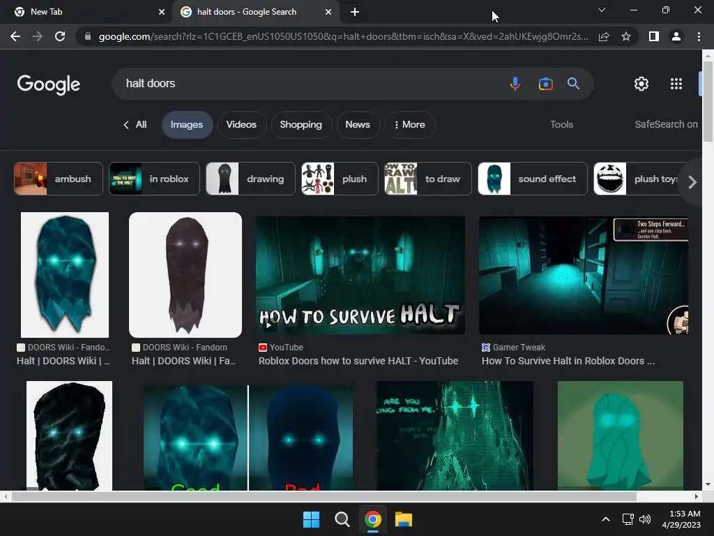Filter images by sound effect chip
The image size is (714, 536).
coord(533,179)
